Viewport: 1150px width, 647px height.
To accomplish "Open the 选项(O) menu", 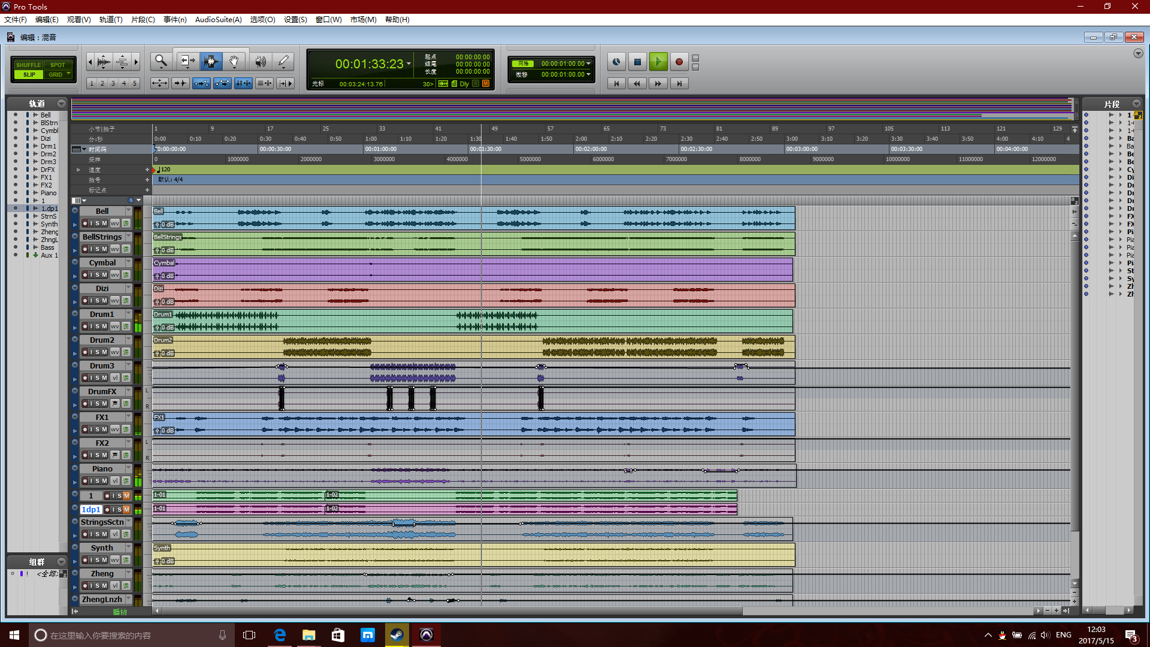I will click(x=262, y=20).
